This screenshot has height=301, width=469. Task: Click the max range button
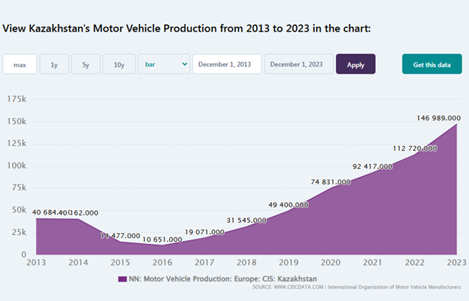tap(20, 65)
